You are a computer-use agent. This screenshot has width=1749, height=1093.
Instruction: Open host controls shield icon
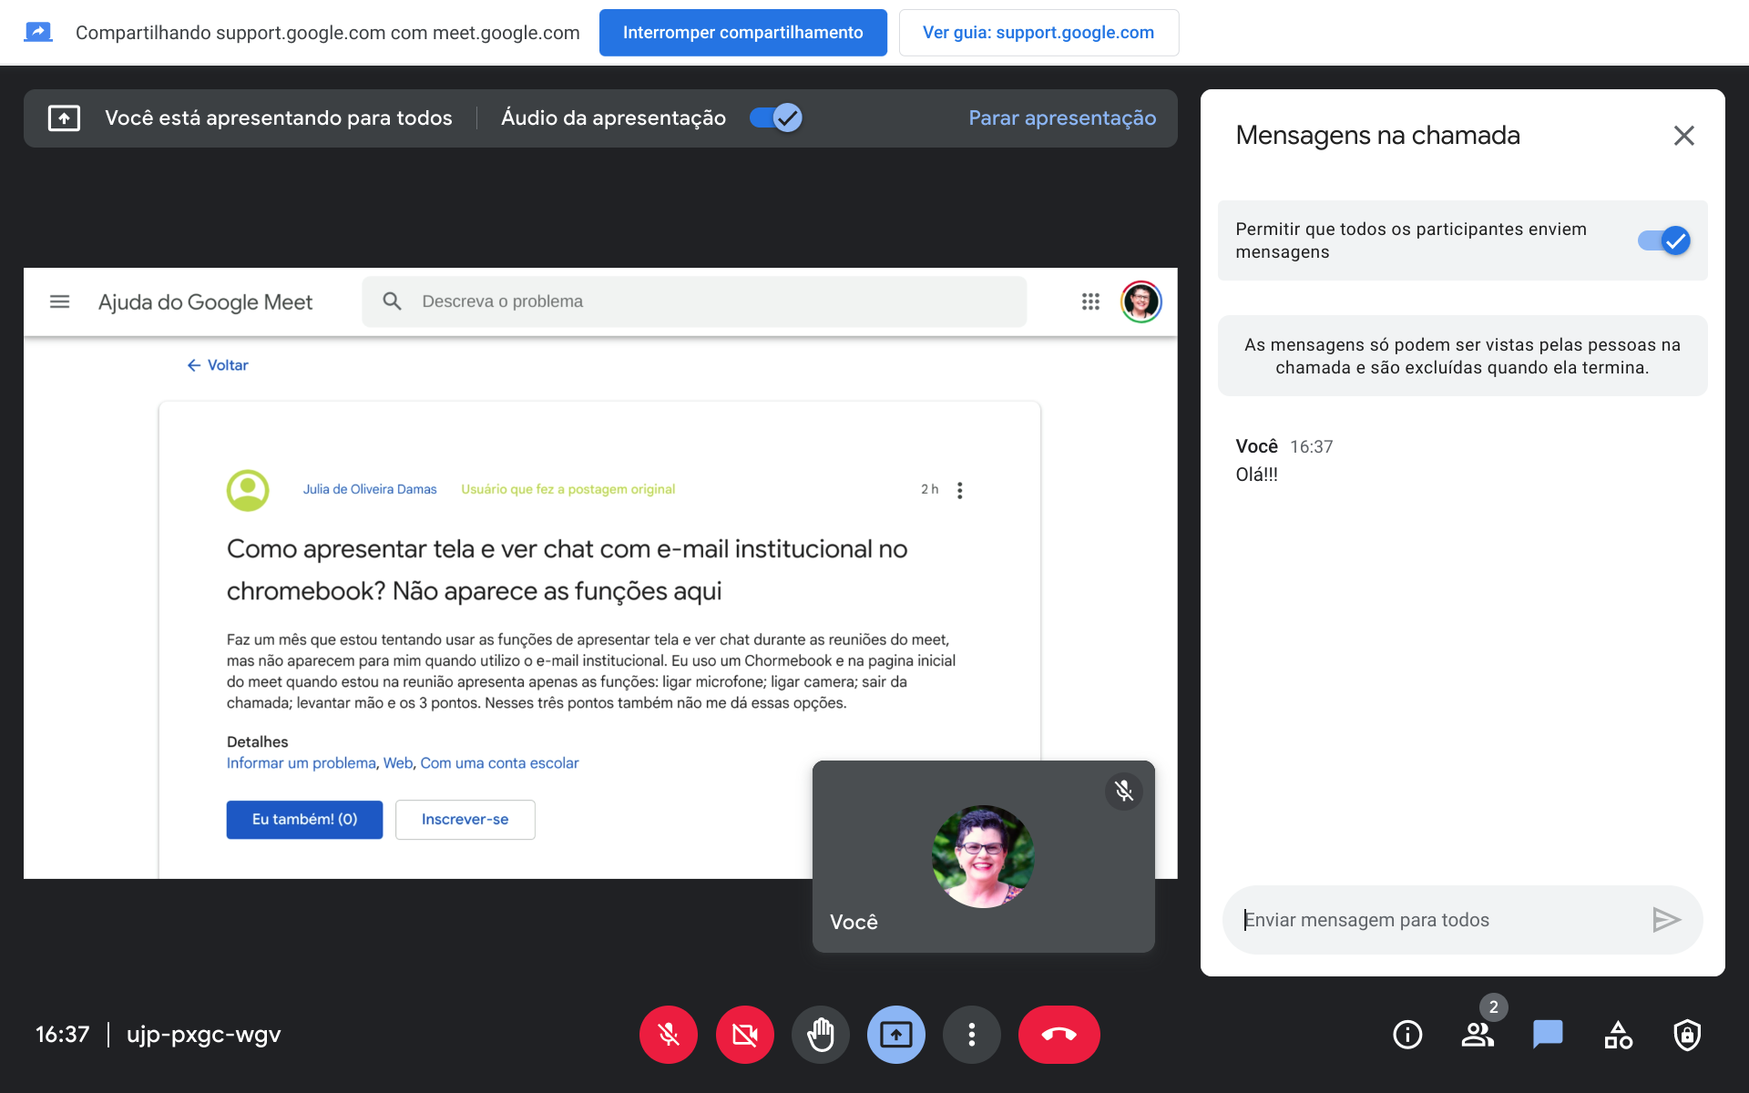point(1687,1035)
